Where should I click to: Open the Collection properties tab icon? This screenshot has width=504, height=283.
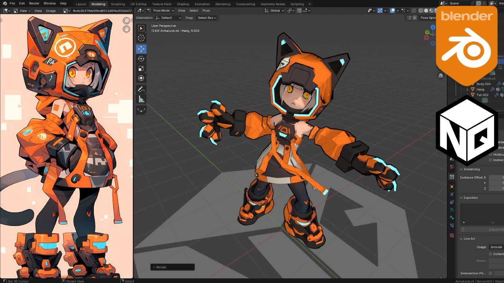pyautogui.click(x=452, y=177)
